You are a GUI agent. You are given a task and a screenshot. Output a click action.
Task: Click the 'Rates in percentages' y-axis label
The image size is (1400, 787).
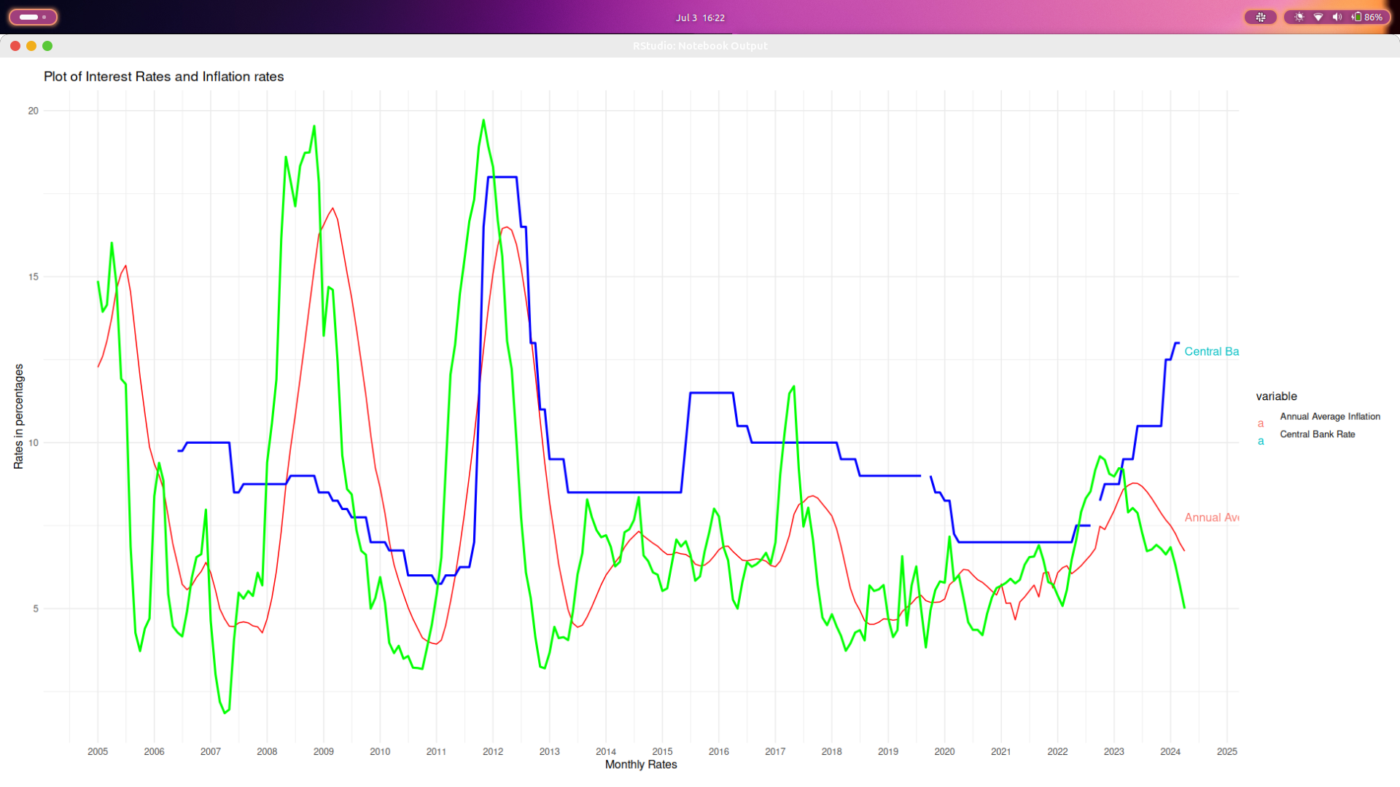[19, 417]
